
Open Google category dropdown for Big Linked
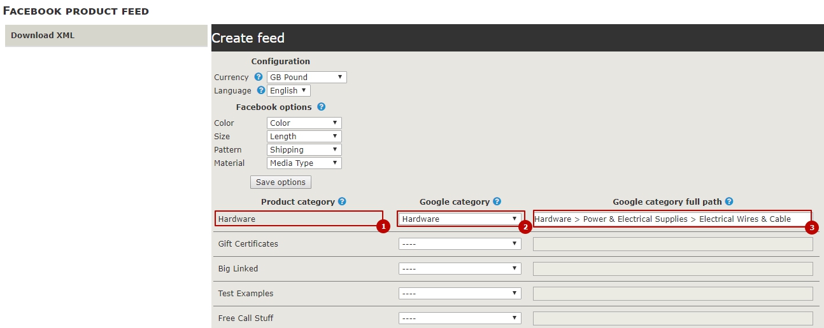click(460, 268)
